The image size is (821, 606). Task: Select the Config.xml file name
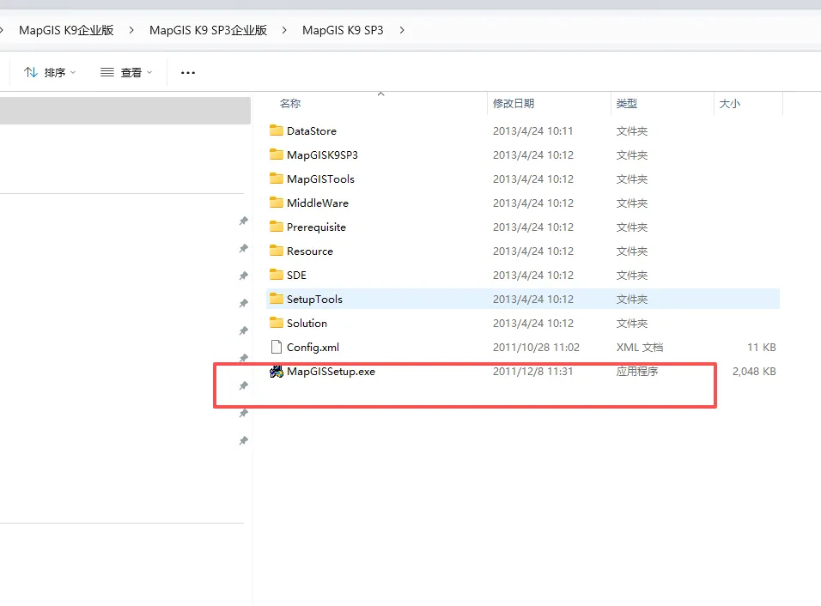coord(313,348)
